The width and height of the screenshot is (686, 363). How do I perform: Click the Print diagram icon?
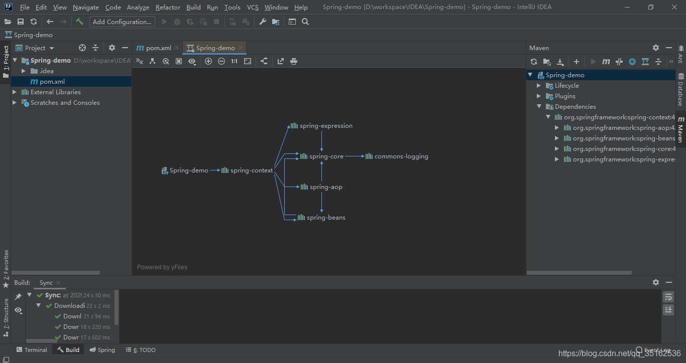point(294,61)
